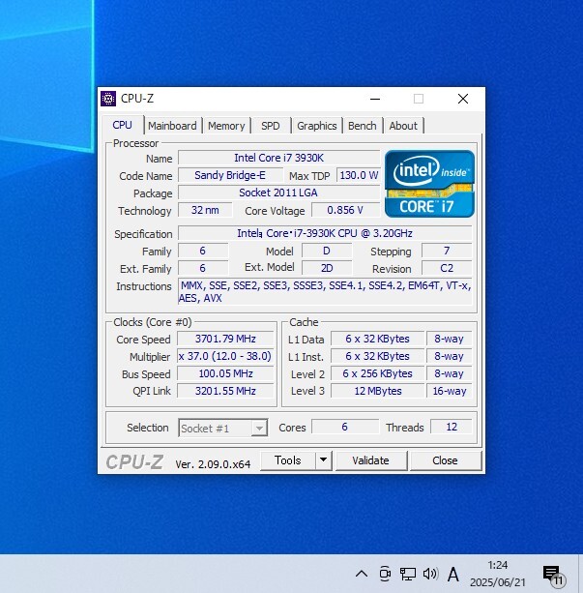This screenshot has width=583, height=593.
Task: Click the Model value 'D'
Action: pos(327,251)
